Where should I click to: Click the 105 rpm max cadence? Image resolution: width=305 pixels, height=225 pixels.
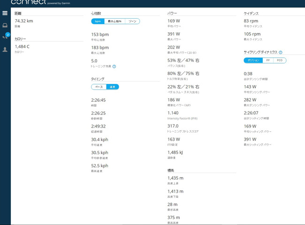[x=252, y=34]
